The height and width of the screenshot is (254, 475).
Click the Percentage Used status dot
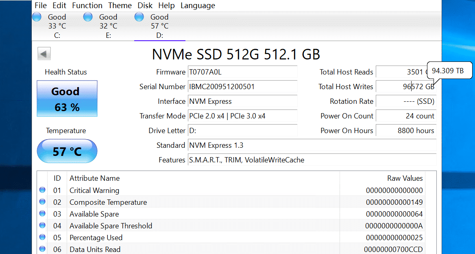pos(42,237)
